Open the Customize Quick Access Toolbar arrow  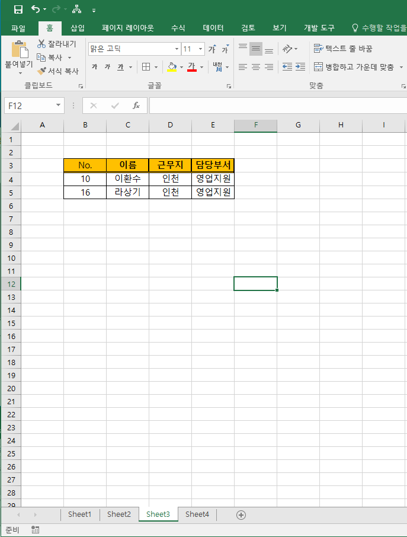94,11
